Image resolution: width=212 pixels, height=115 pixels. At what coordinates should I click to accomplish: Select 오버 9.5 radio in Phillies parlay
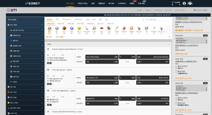[176, 99]
